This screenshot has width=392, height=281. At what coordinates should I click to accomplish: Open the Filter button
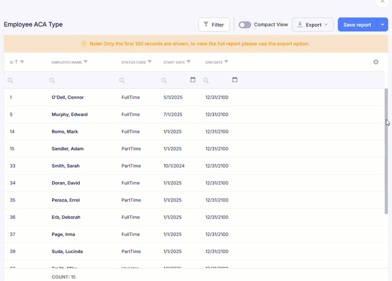(214, 25)
